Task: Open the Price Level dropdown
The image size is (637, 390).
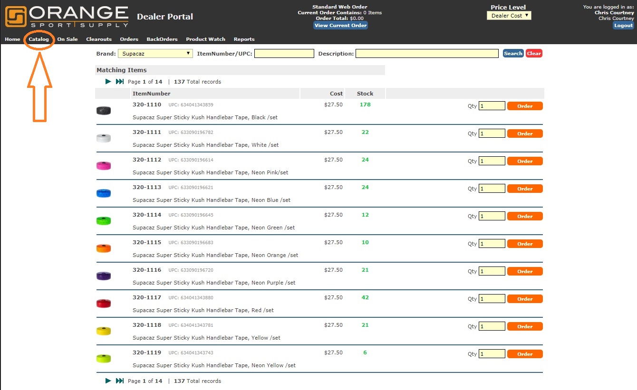Action: tap(509, 16)
